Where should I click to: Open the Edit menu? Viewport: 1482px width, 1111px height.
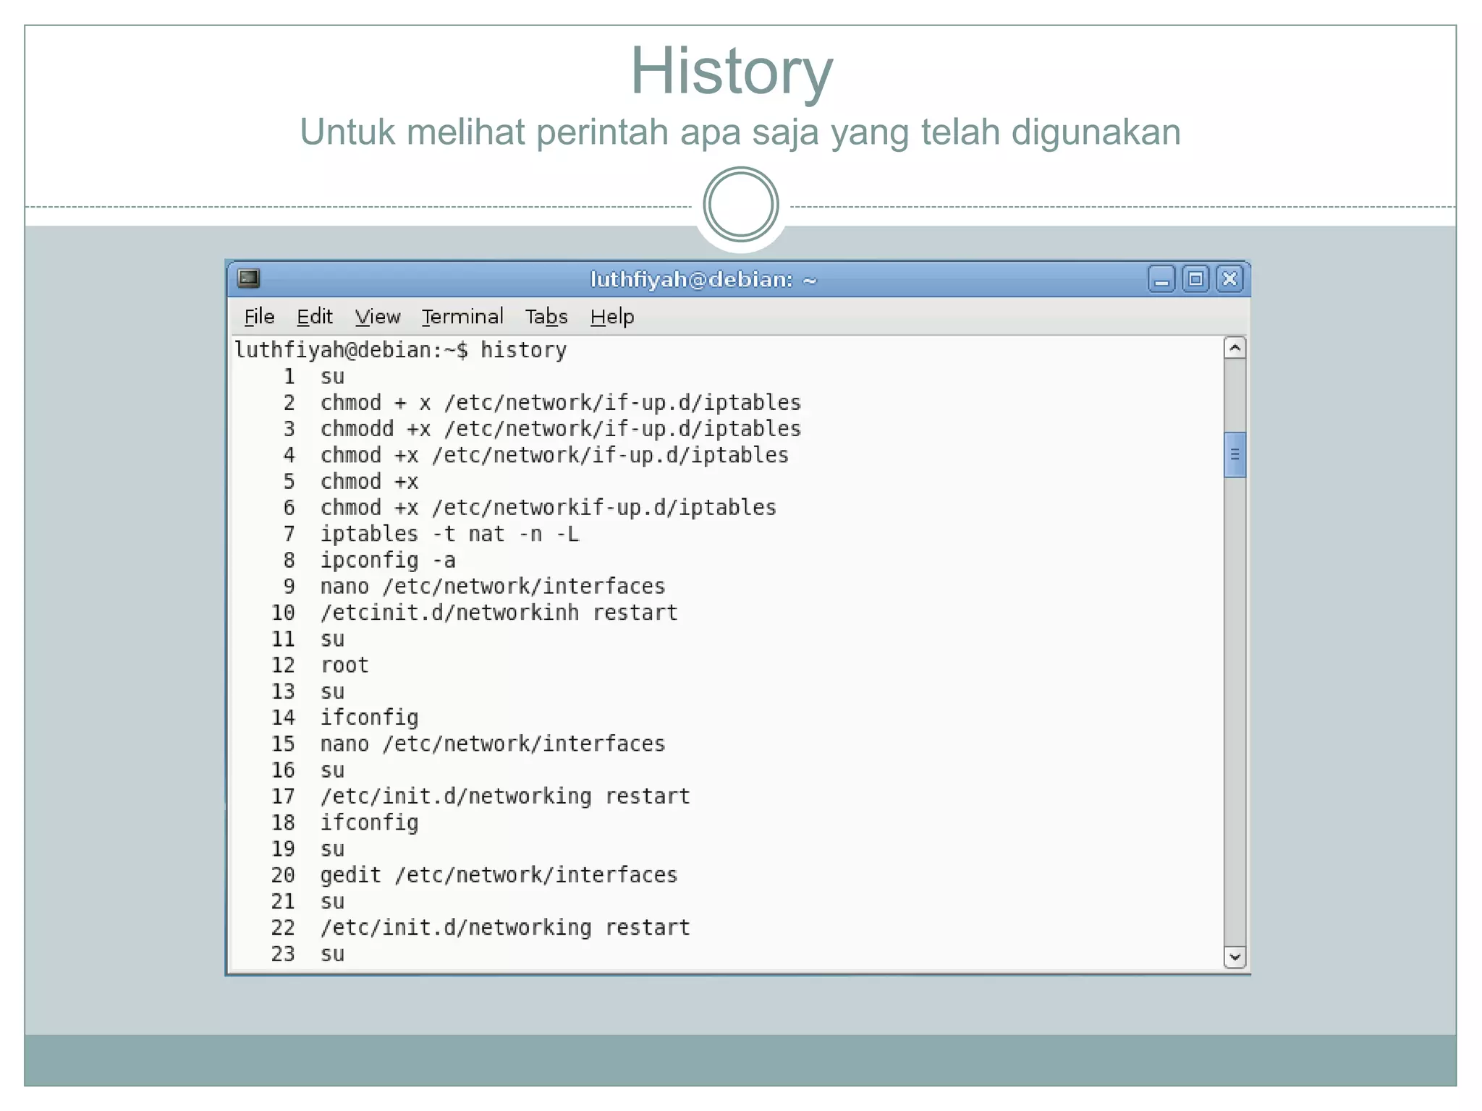point(314,317)
